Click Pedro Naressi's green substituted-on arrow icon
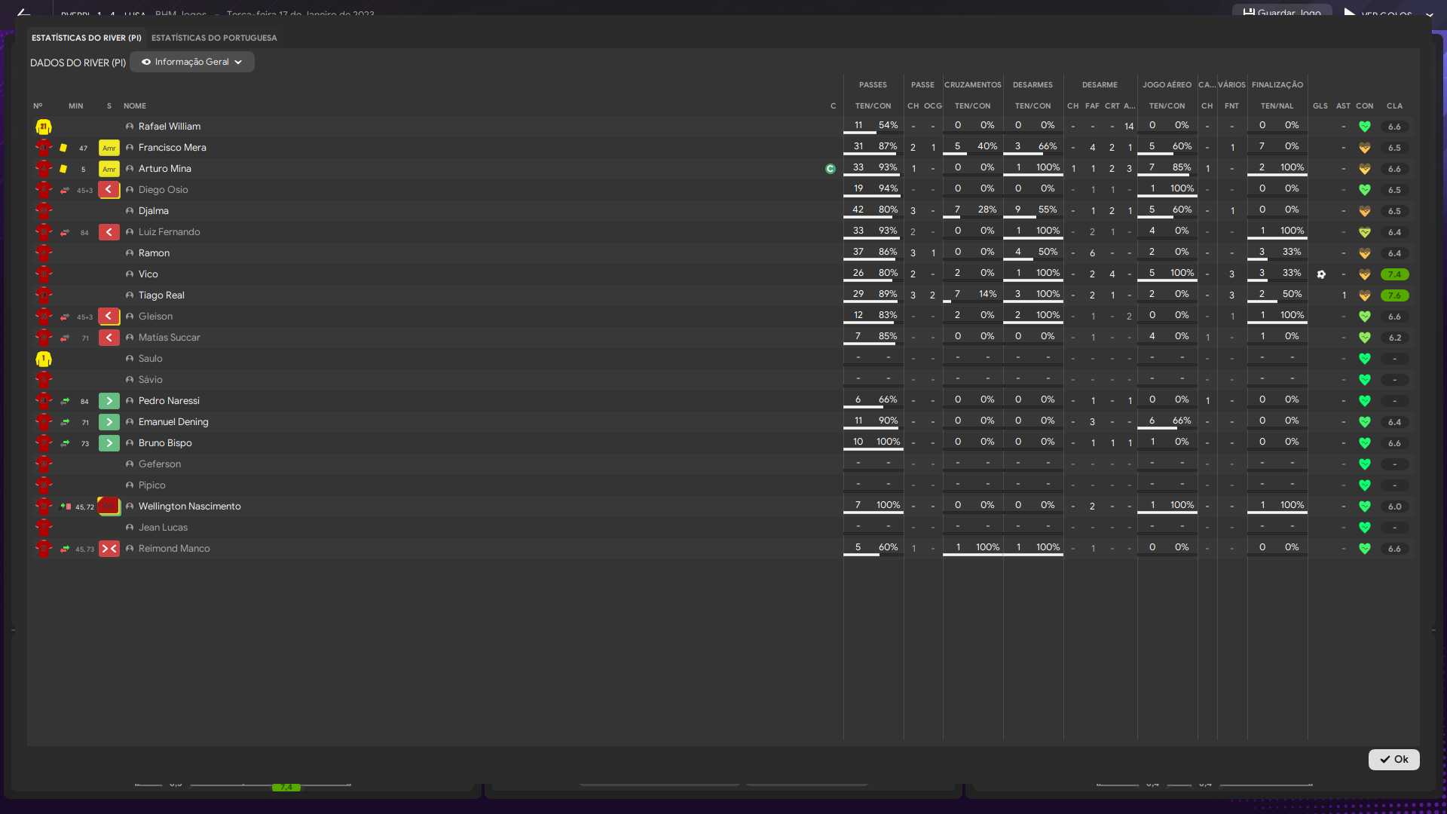 pos(109,401)
